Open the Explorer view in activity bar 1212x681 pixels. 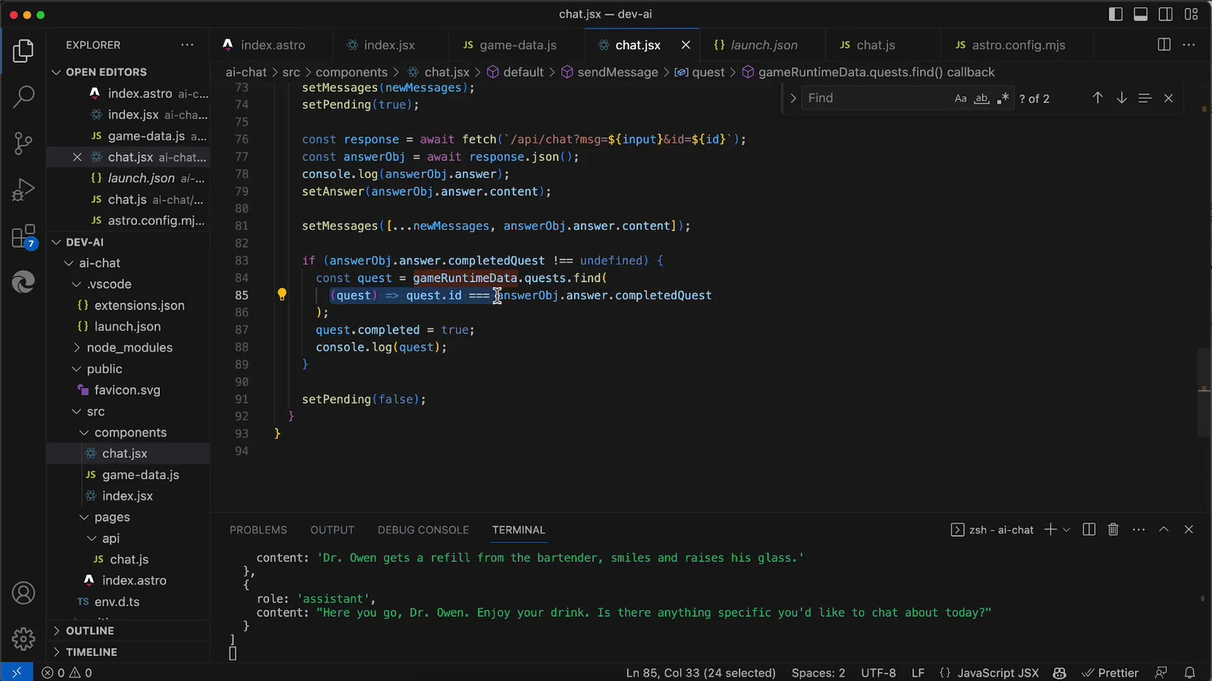tap(23, 51)
